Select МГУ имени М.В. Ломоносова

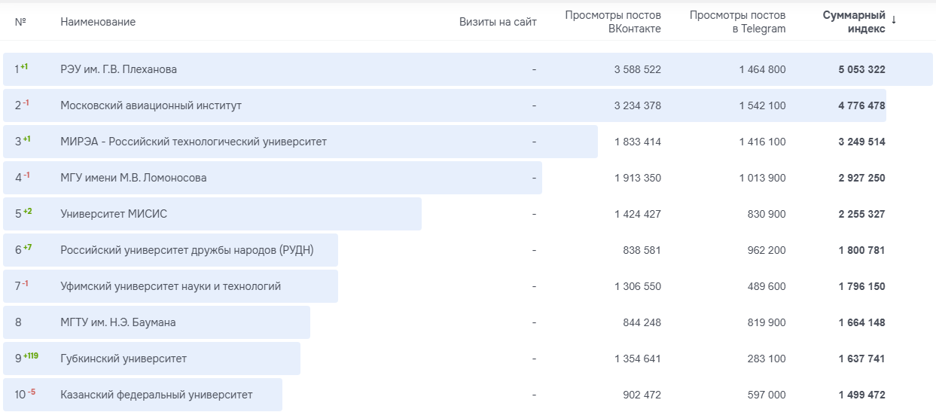133,178
